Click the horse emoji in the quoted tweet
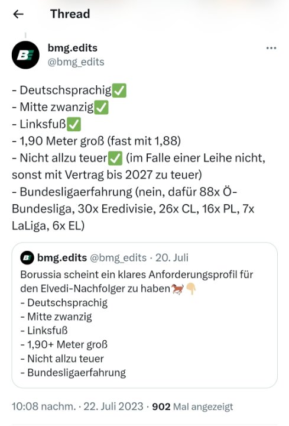Viewport: 289px width, 426px height. pyautogui.click(x=178, y=289)
